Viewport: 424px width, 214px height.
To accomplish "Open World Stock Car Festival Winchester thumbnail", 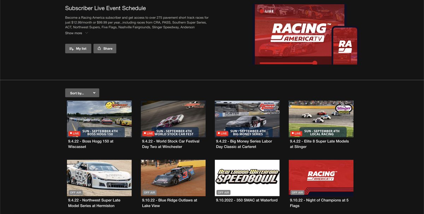I will coord(173,119).
